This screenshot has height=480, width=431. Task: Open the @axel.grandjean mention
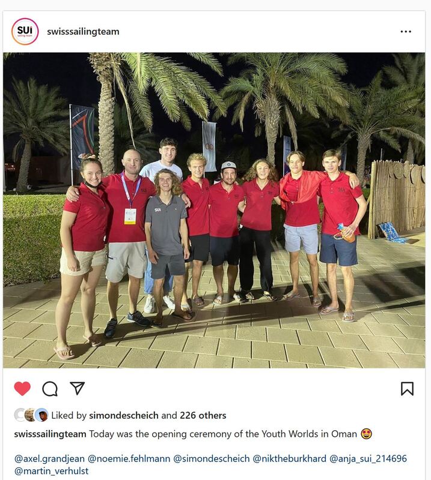pyautogui.click(x=49, y=458)
